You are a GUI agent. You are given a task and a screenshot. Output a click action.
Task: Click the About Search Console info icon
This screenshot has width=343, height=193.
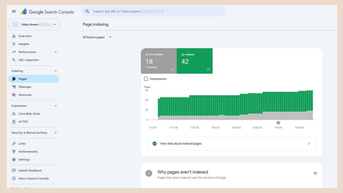[x=14, y=178]
